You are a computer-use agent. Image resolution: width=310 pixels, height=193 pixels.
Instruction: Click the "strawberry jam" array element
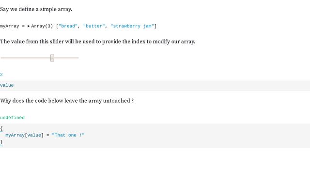[132, 26]
